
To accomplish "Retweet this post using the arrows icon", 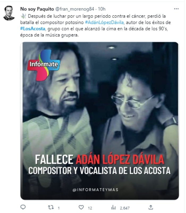I will (x=51, y=207).
